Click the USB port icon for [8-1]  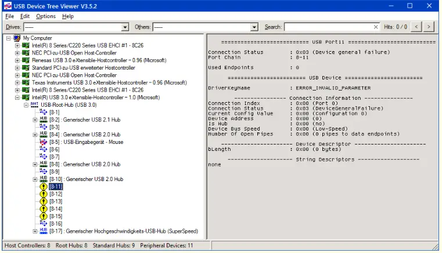coord(44,112)
